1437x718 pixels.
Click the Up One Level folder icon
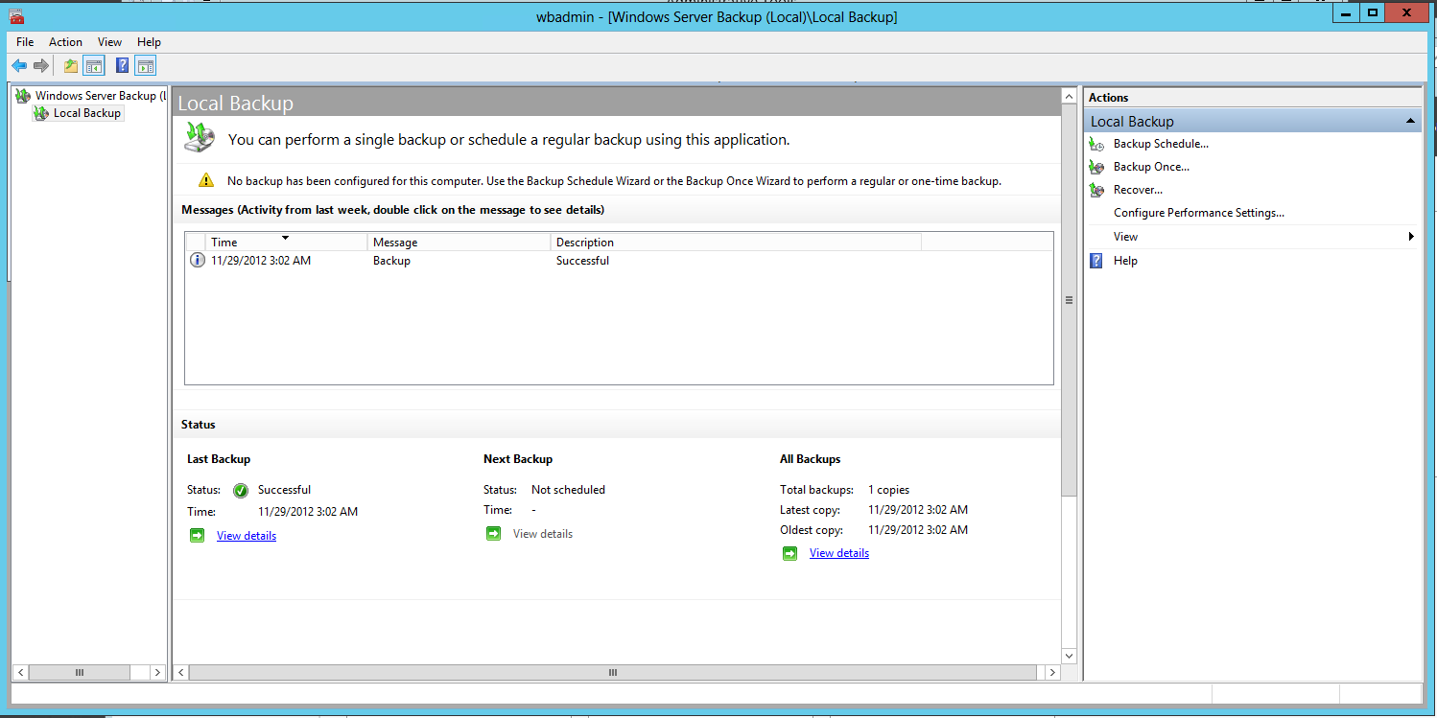click(x=70, y=66)
